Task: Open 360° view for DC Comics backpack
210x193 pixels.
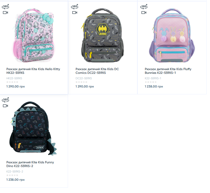Action: [75, 7]
